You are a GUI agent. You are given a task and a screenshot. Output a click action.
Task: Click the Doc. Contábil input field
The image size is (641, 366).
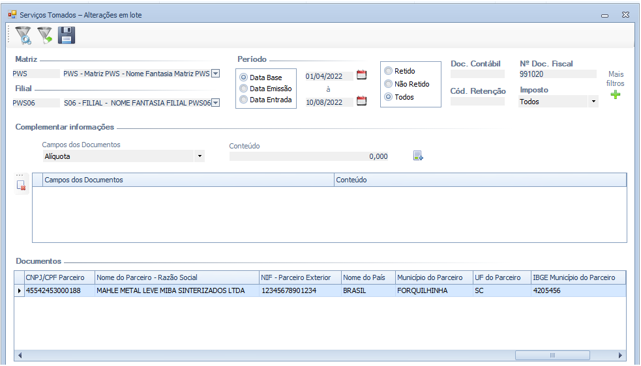(x=477, y=74)
